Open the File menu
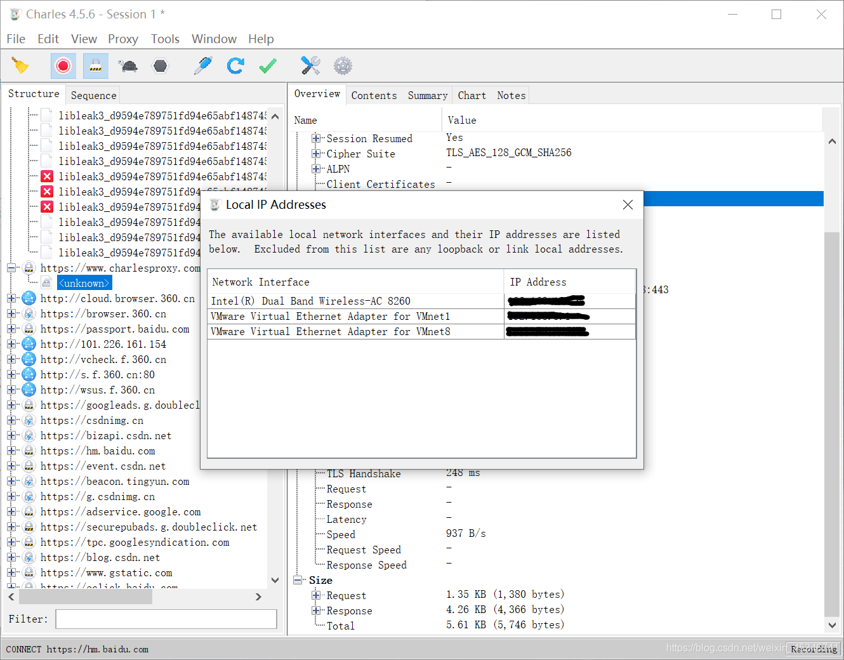844x660 pixels. coord(16,39)
